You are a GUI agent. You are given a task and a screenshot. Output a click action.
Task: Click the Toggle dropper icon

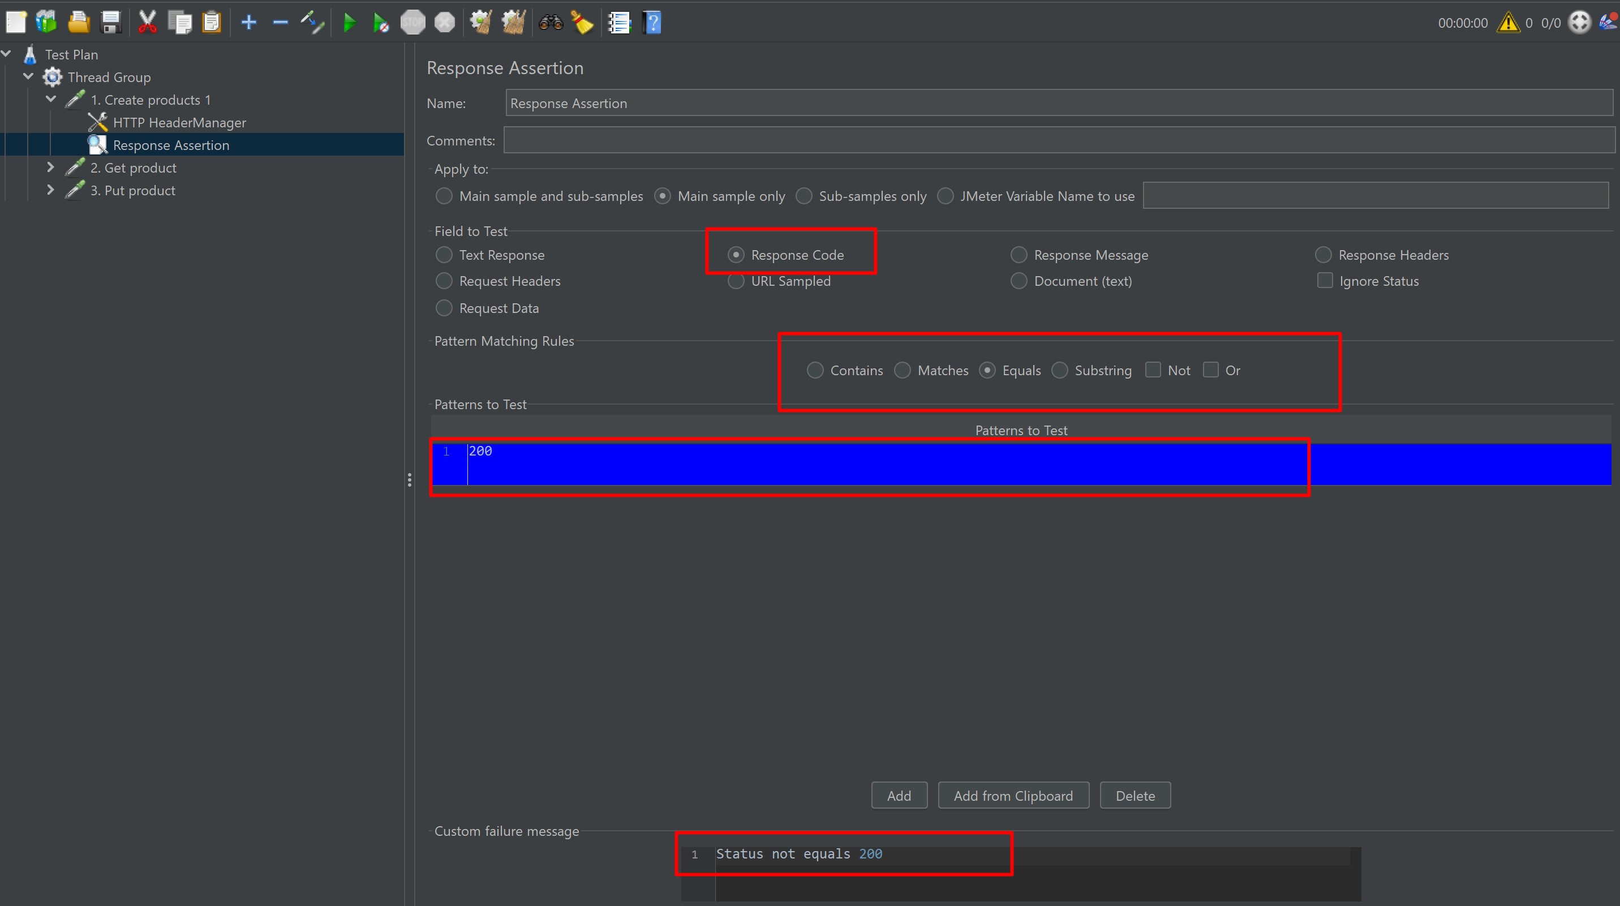click(312, 23)
